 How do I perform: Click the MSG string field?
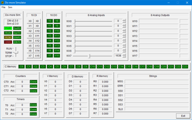click(156, 82)
